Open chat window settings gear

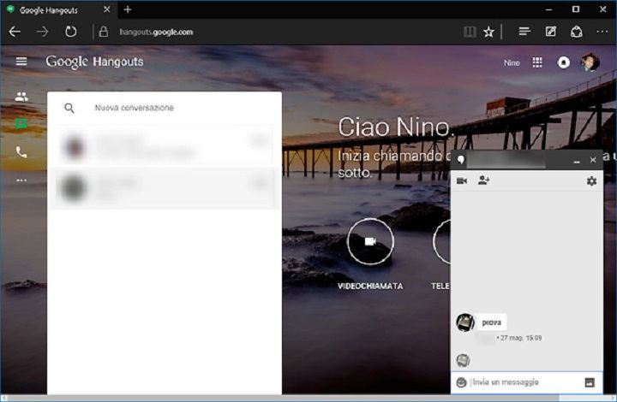point(591,181)
